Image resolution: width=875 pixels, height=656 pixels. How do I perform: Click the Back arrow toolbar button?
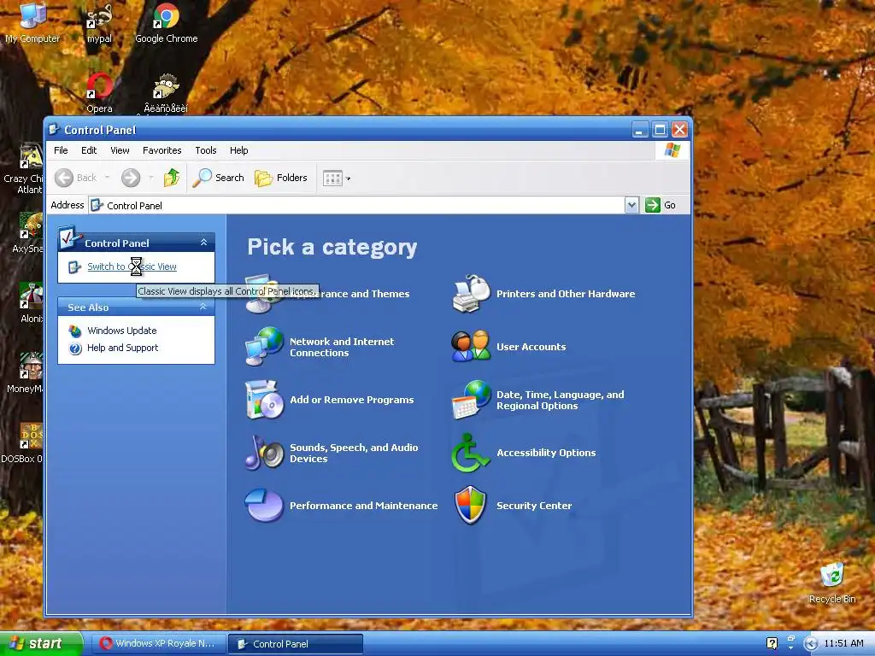click(x=75, y=178)
